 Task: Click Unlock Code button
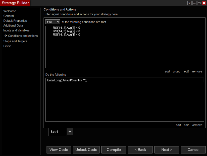86,150
